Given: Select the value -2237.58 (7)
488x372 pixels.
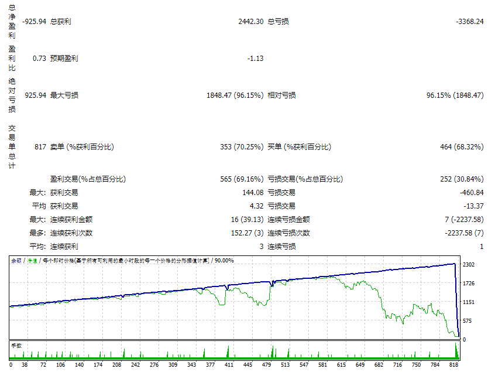Looking at the screenshot, I should coord(464,233).
